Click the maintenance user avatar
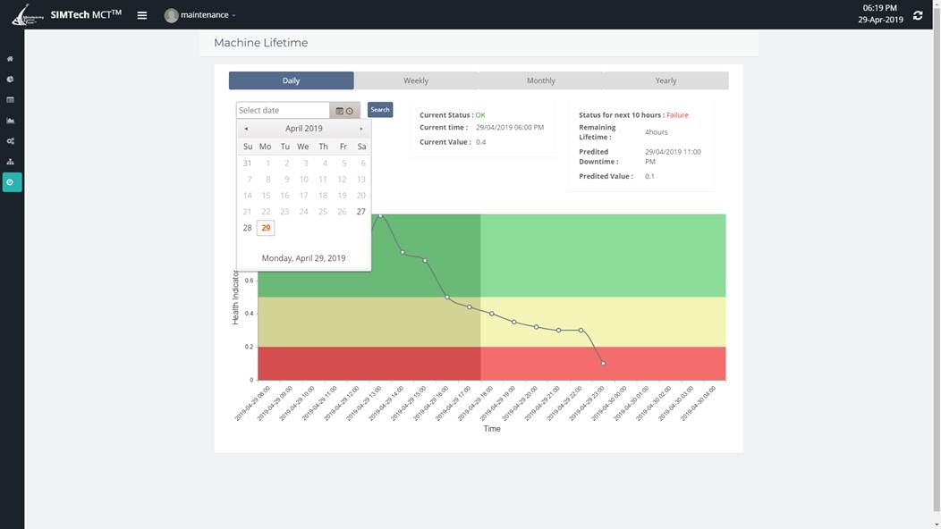 tap(171, 15)
